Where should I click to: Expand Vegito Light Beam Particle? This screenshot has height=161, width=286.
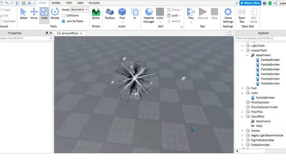[242, 136]
